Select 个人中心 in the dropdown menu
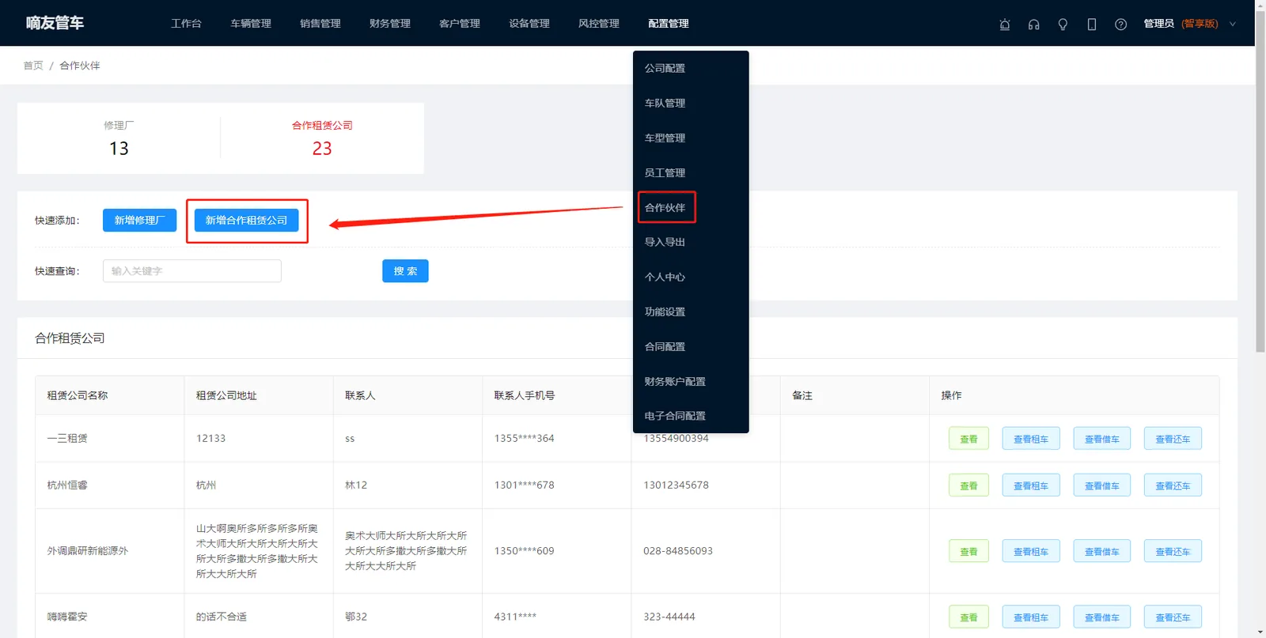 click(691, 277)
